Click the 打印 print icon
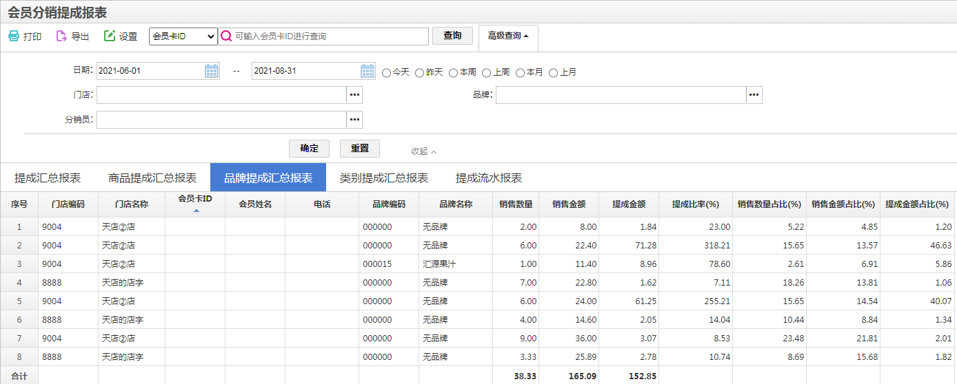The height and width of the screenshot is (384, 957). point(14,36)
